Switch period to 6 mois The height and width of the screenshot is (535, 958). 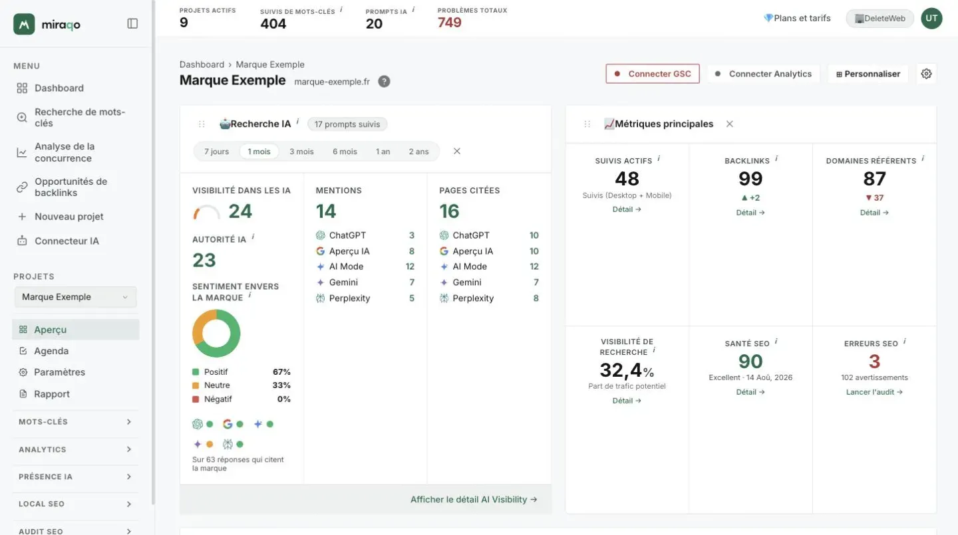(345, 152)
